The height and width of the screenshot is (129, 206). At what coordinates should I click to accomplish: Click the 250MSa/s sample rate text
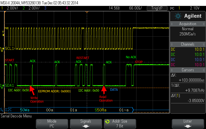[x=187, y=34]
